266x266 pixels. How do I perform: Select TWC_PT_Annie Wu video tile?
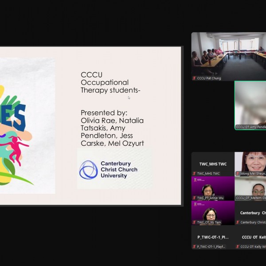(x=213, y=188)
